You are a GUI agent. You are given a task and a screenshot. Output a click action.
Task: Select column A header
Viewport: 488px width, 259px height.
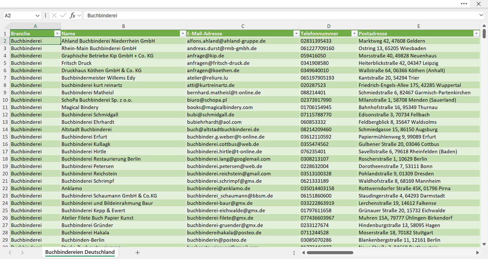click(35, 26)
